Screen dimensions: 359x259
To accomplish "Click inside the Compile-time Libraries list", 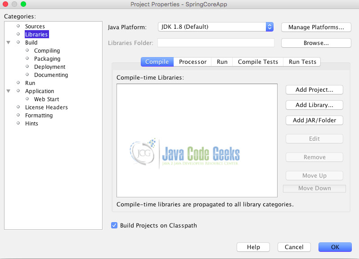I will (x=197, y=140).
